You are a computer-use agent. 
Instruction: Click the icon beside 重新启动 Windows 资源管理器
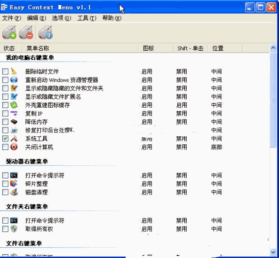14,80
